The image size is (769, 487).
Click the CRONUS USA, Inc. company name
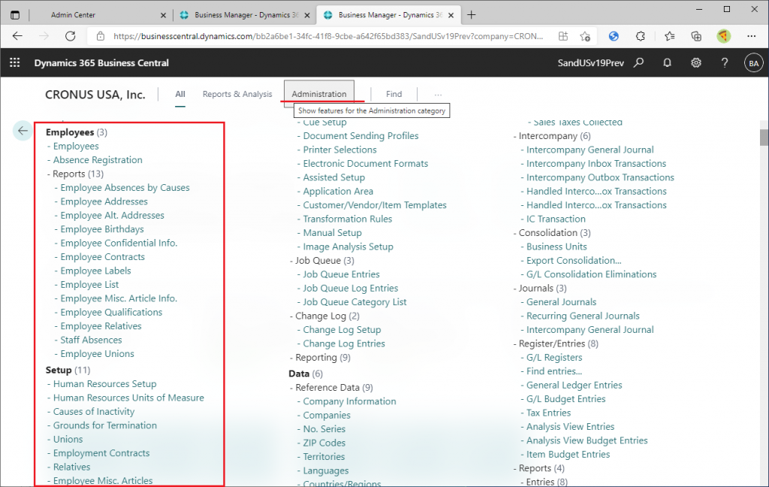95,94
